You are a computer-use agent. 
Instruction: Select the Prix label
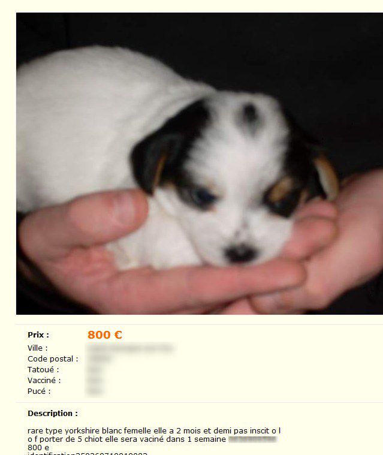tap(38, 335)
